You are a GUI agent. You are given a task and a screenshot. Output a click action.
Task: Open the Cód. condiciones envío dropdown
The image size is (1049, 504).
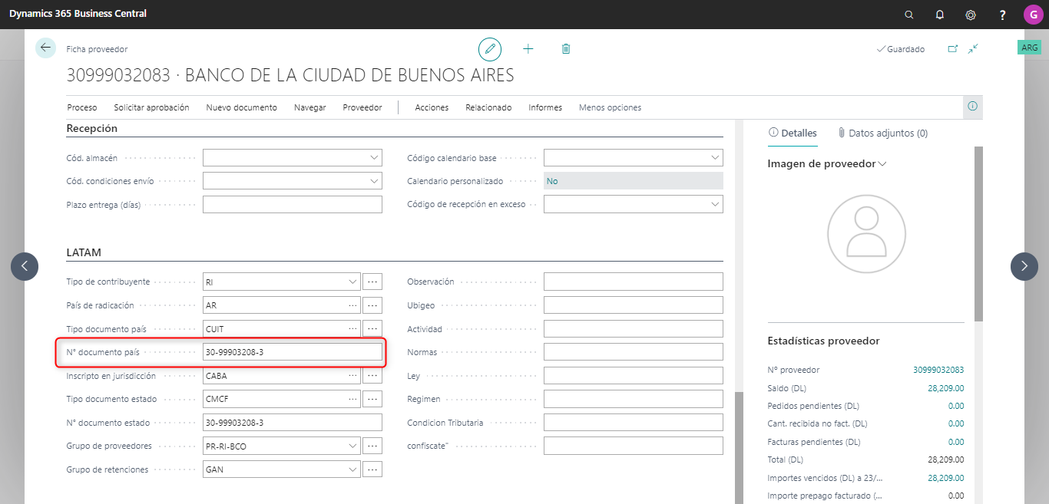[x=374, y=181]
